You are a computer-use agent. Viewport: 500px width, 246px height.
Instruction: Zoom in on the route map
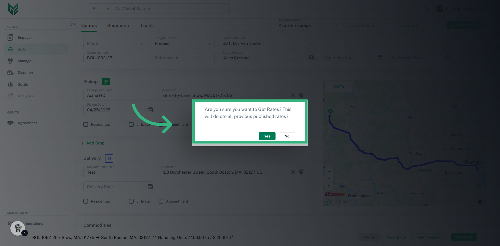pyautogui.click(x=329, y=171)
